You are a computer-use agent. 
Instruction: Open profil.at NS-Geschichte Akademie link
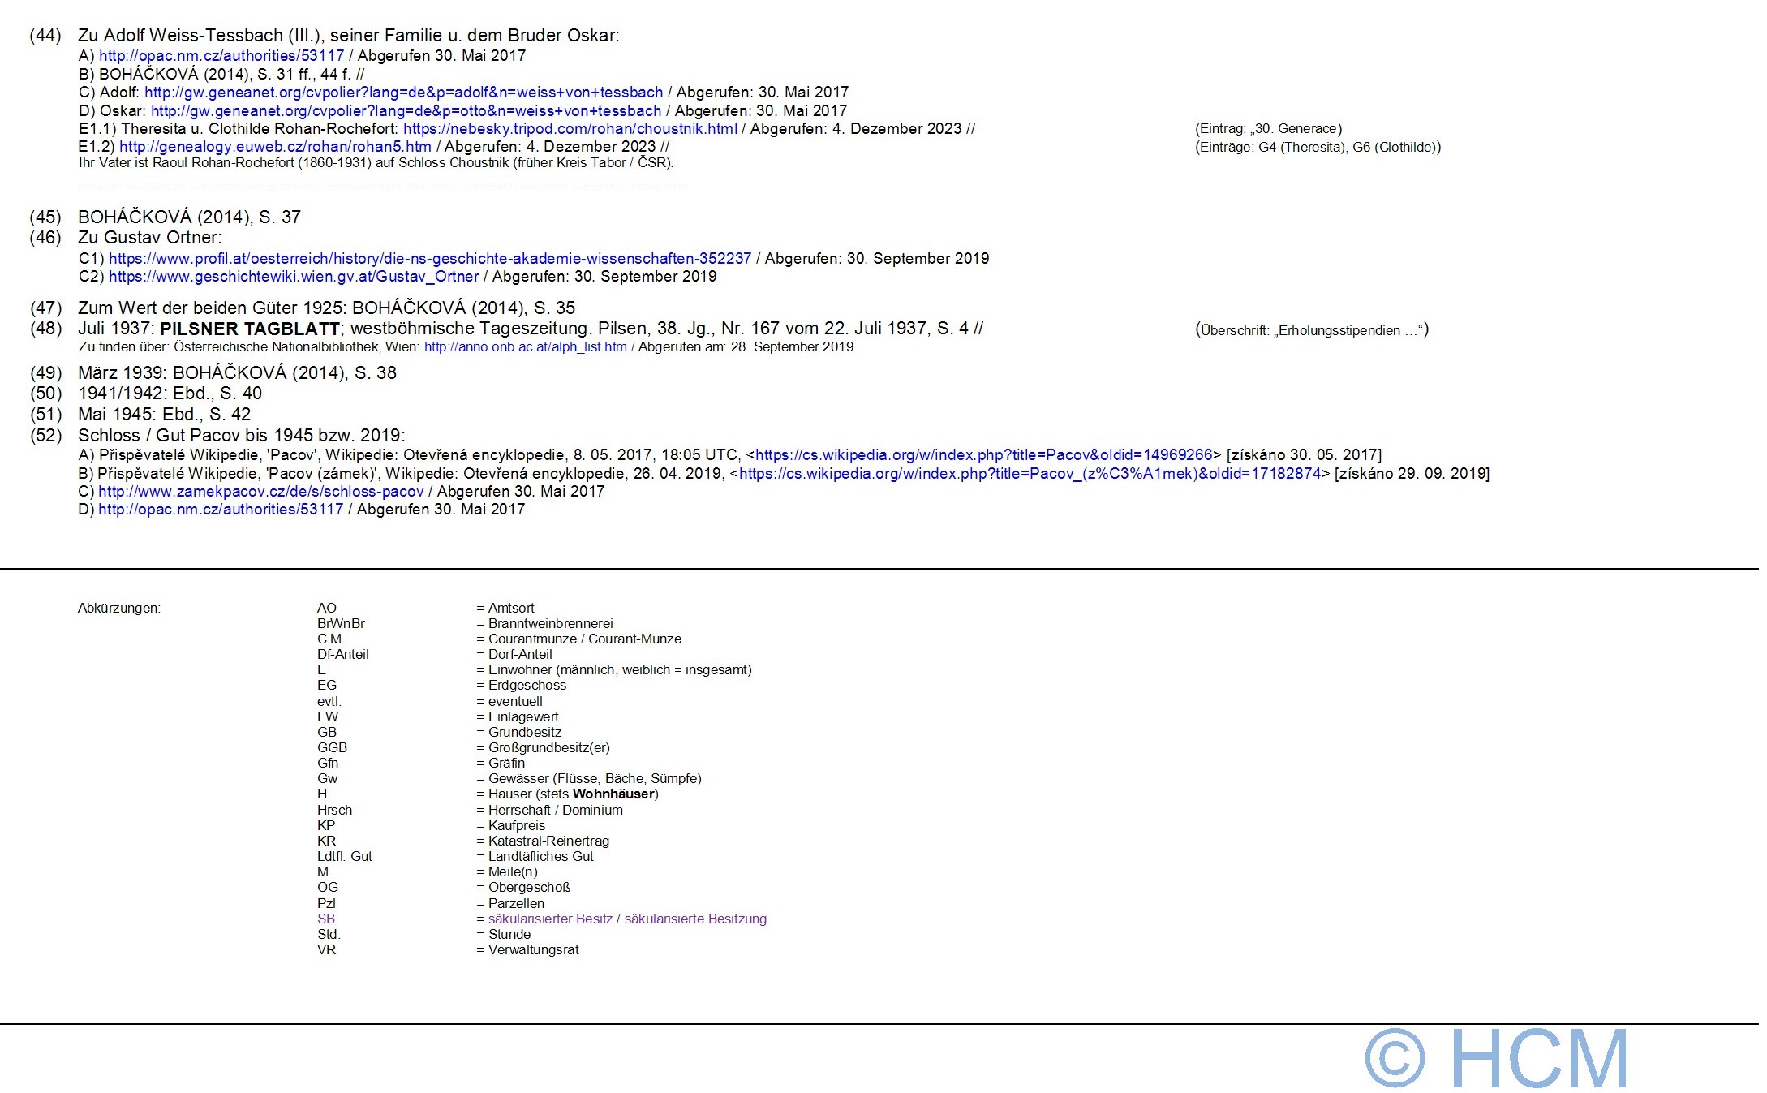click(430, 259)
